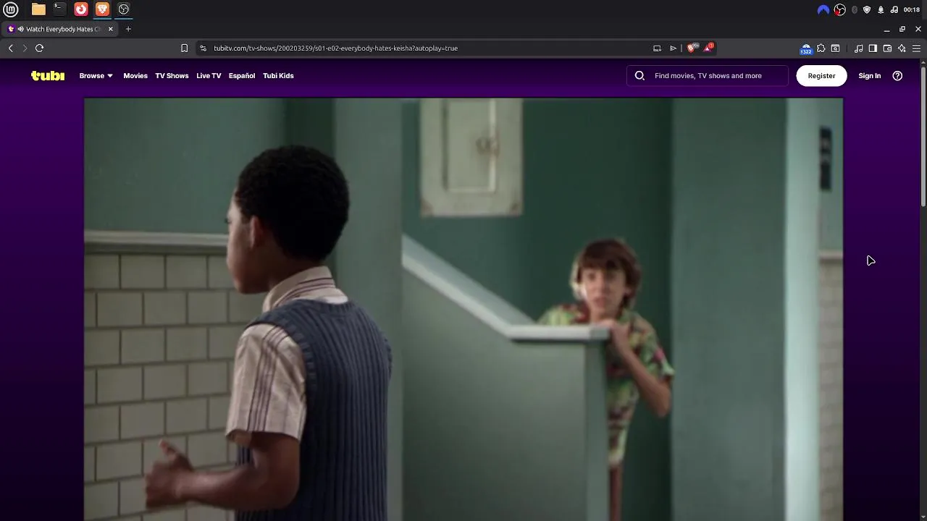Go to TV Shows section
The image size is (927, 521).
[172, 75]
